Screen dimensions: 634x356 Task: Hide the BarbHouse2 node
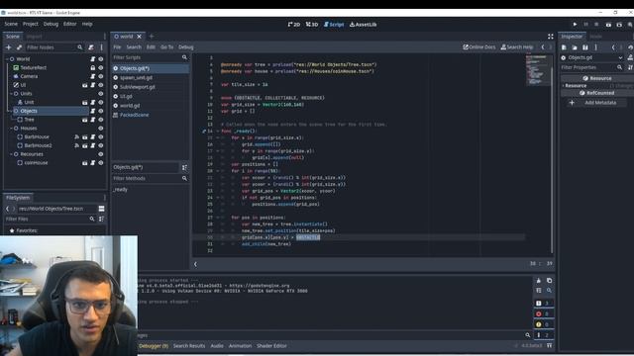[x=101, y=145]
